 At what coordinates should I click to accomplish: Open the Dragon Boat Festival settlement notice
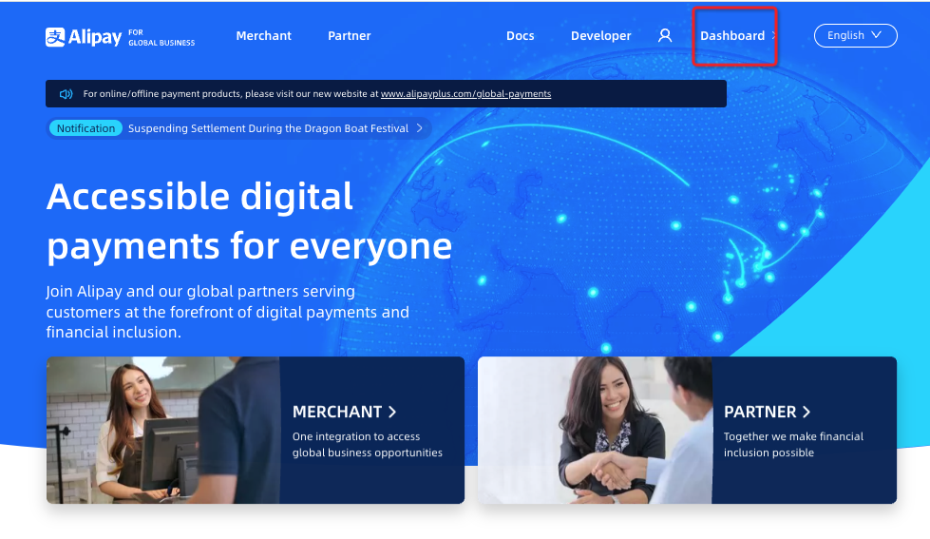coord(268,128)
